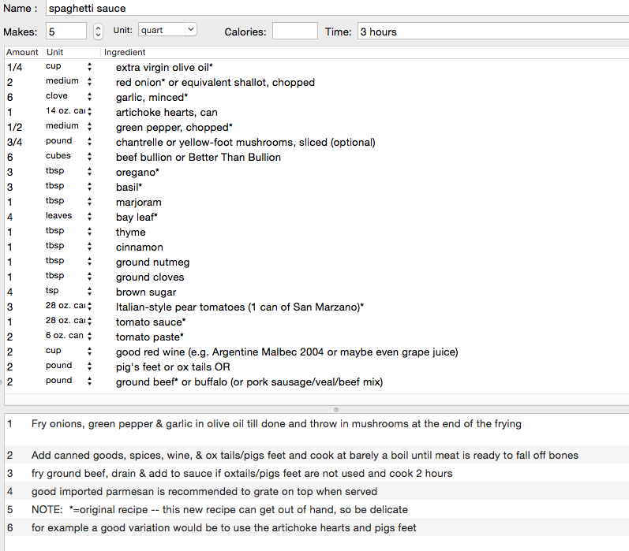The image size is (629, 551).
Task: Open unit popup for ground nutmeg row
Action: point(89,261)
